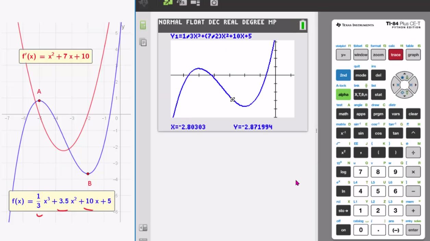Click the graph key on the calculator

413,55
